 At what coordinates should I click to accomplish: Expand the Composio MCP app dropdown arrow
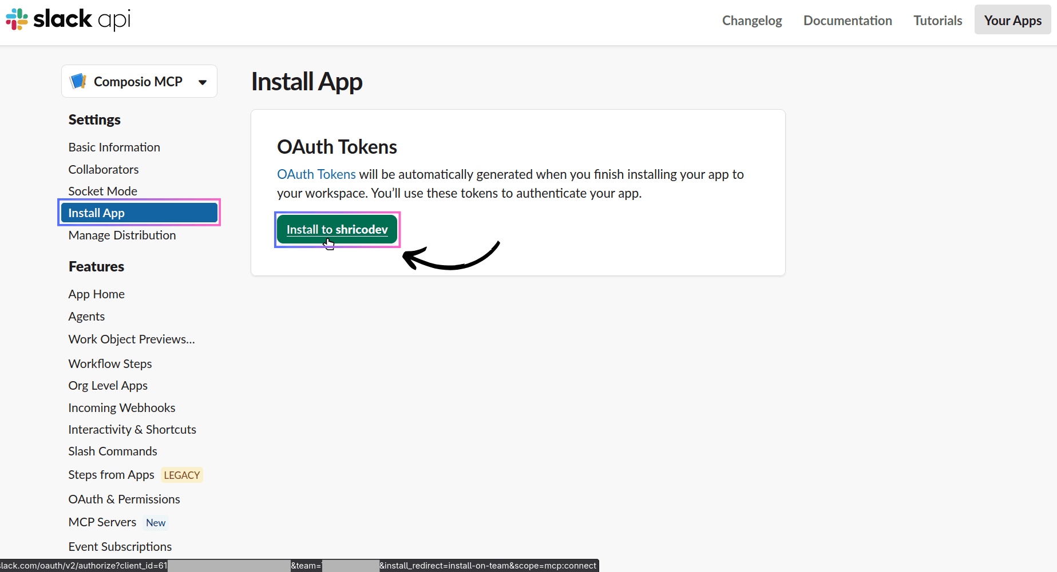click(202, 82)
